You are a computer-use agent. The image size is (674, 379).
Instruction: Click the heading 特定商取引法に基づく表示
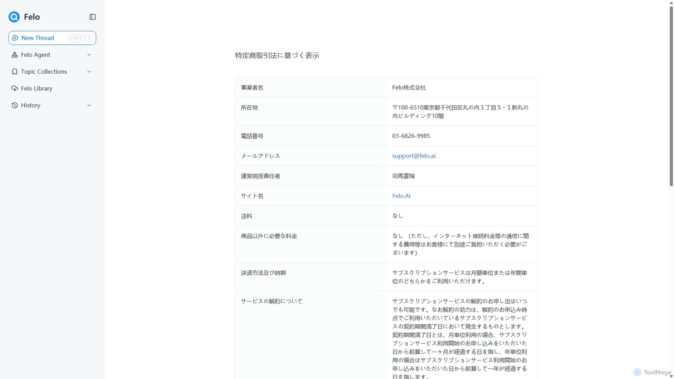277,55
